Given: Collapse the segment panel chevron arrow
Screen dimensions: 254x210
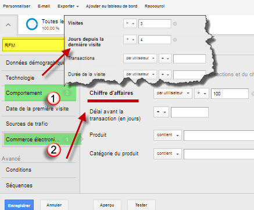Looking at the screenshot, I should point(8,25).
